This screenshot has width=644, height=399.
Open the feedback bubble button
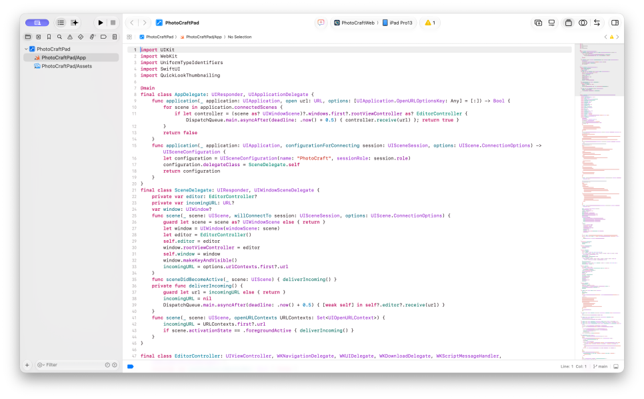point(321,23)
